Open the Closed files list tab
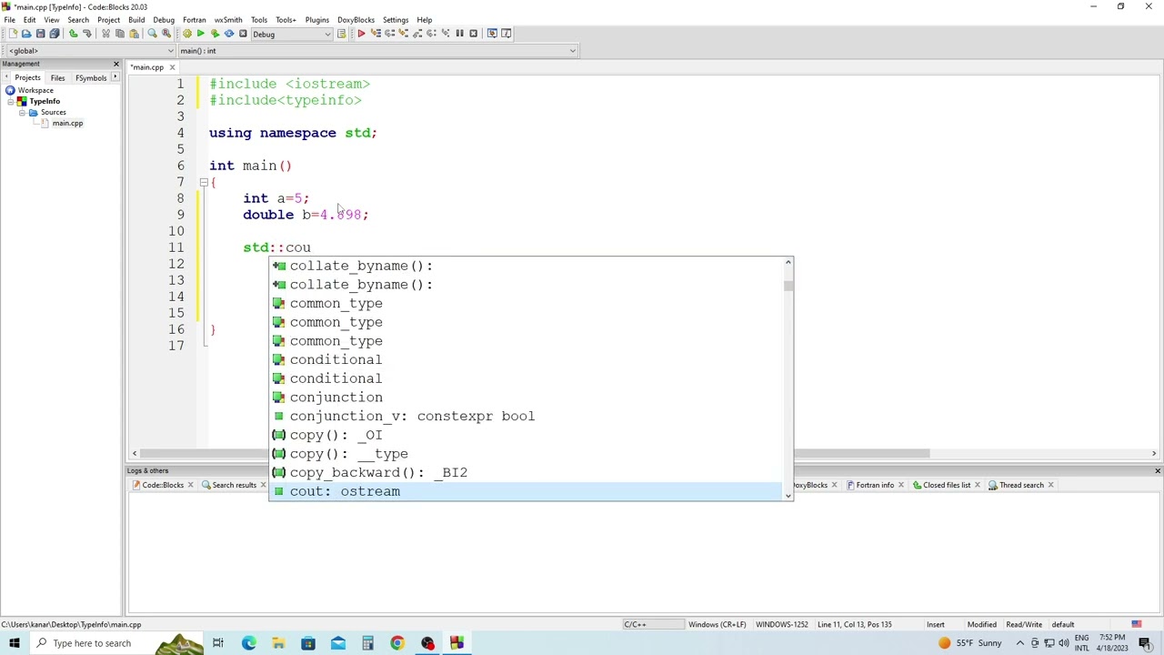 coord(947,485)
